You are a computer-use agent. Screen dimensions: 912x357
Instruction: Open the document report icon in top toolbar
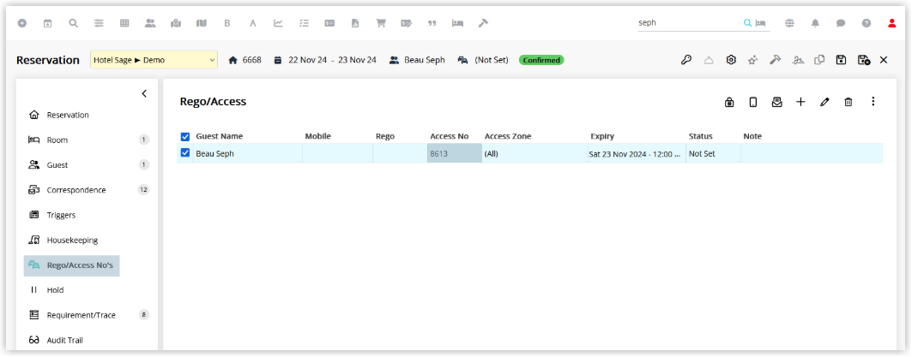click(x=355, y=23)
